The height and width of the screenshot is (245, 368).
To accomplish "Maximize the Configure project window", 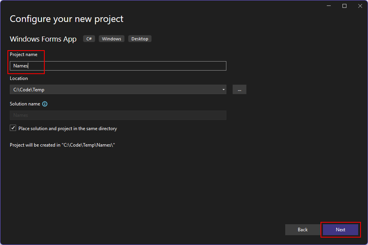I will [344, 6].
